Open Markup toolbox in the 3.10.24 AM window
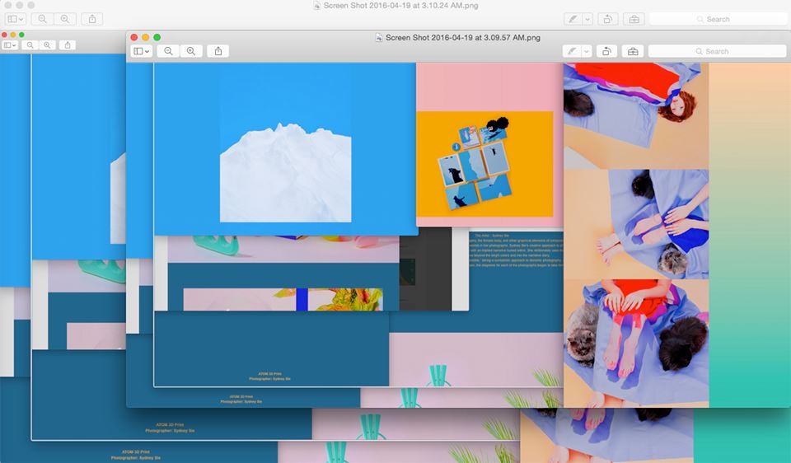The height and width of the screenshot is (463, 791). [634, 19]
